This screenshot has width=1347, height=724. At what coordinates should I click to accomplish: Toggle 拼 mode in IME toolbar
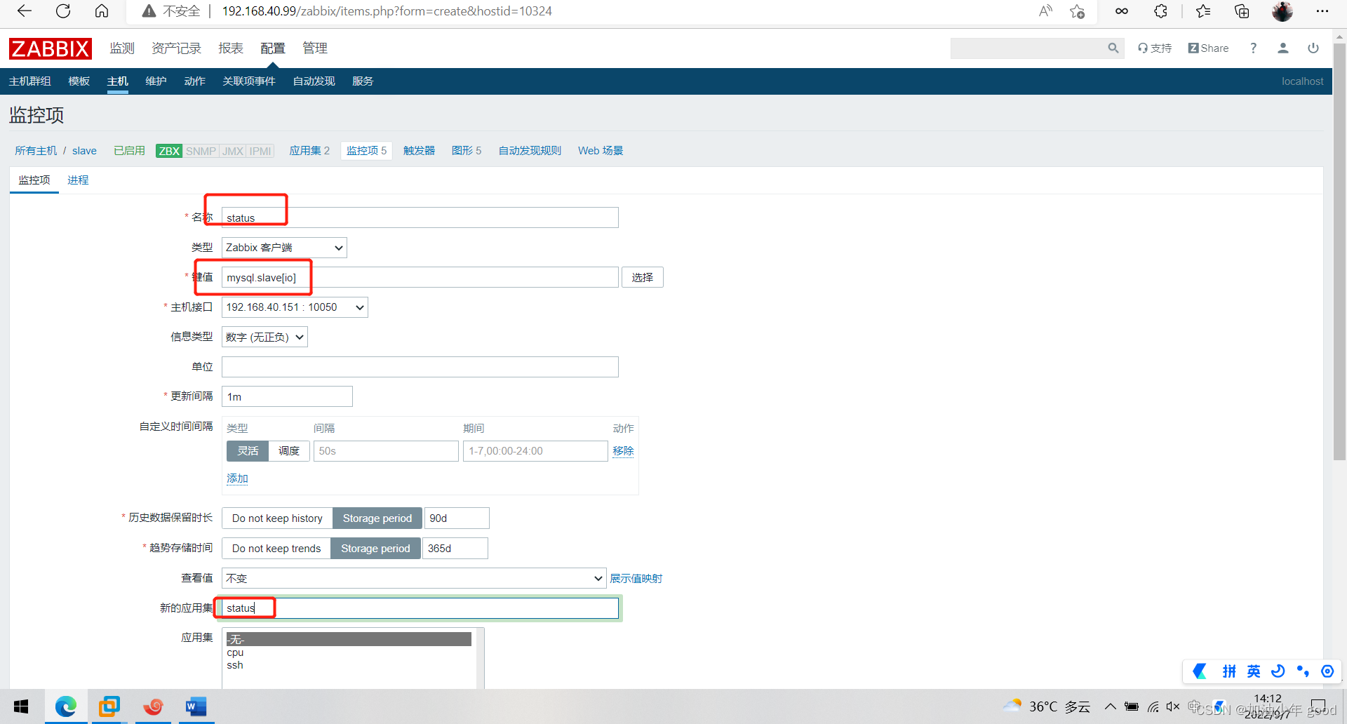1229,671
